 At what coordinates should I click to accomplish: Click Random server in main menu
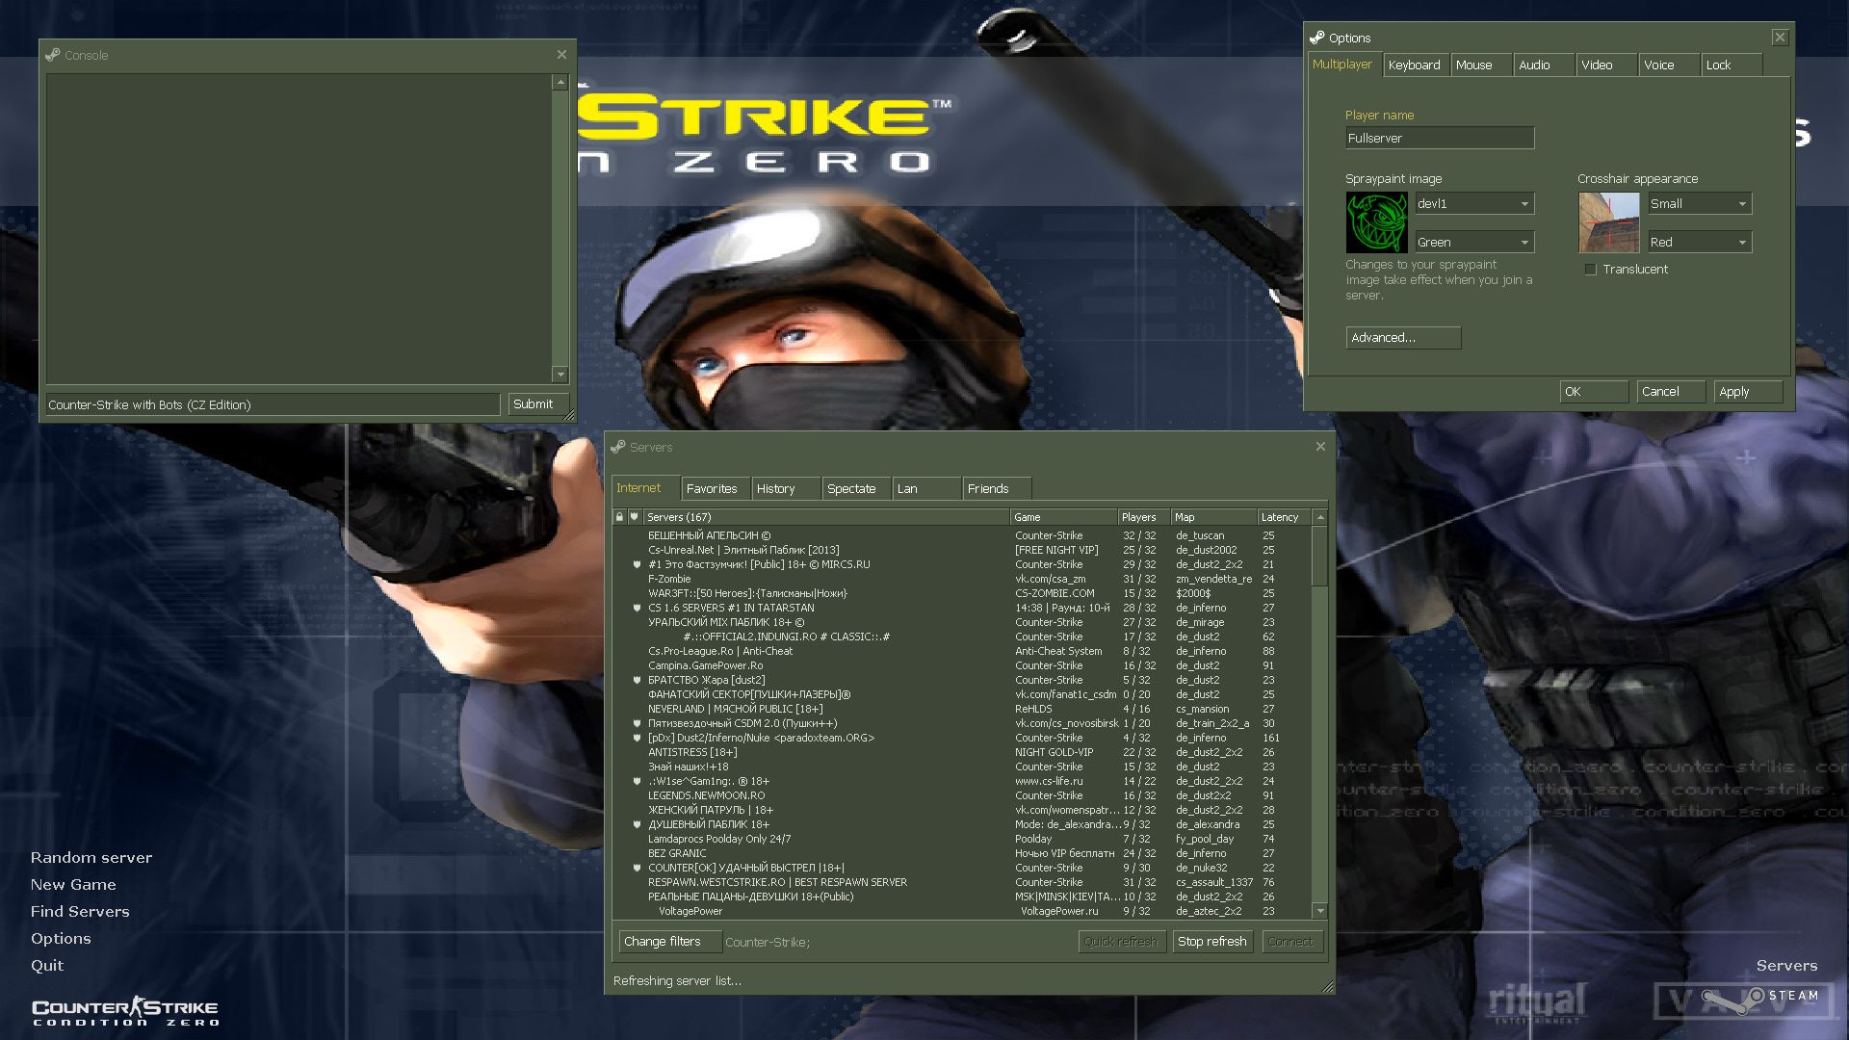[x=91, y=858]
